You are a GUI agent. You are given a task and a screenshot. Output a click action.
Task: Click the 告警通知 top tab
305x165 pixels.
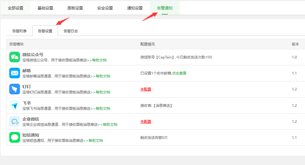[165, 8]
